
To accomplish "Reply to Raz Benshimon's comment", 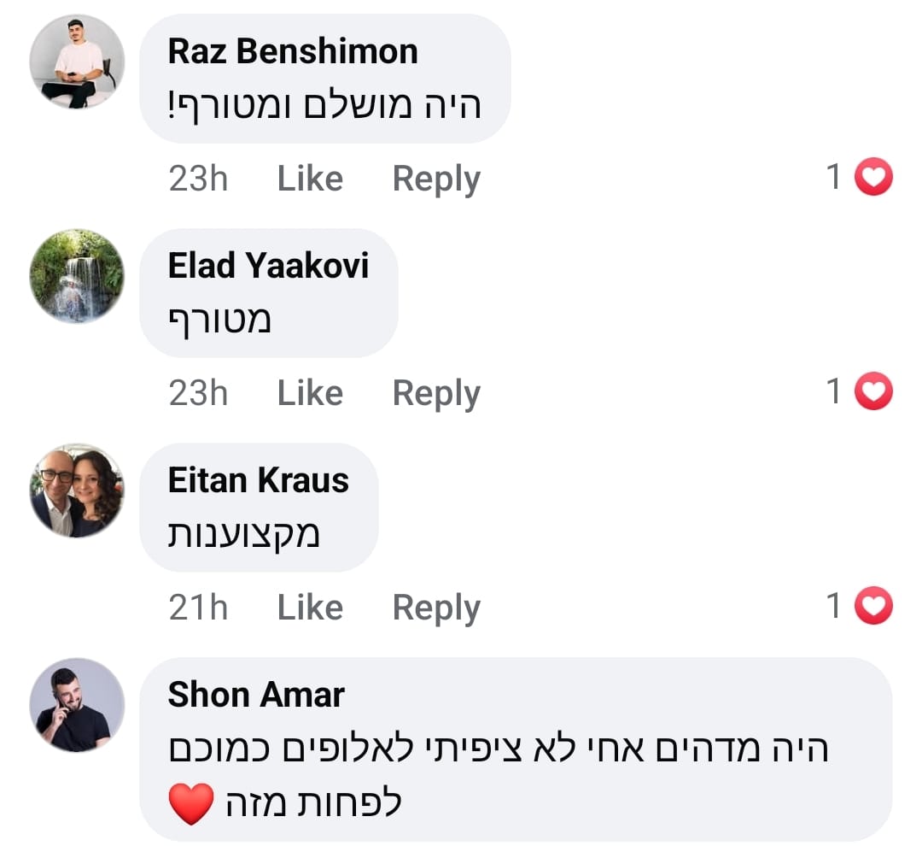I will [436, 179].
